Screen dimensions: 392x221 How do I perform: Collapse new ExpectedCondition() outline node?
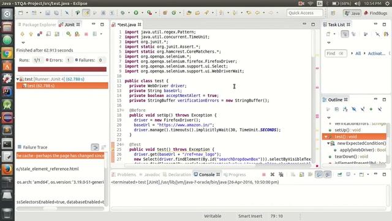tap(328, 143)
